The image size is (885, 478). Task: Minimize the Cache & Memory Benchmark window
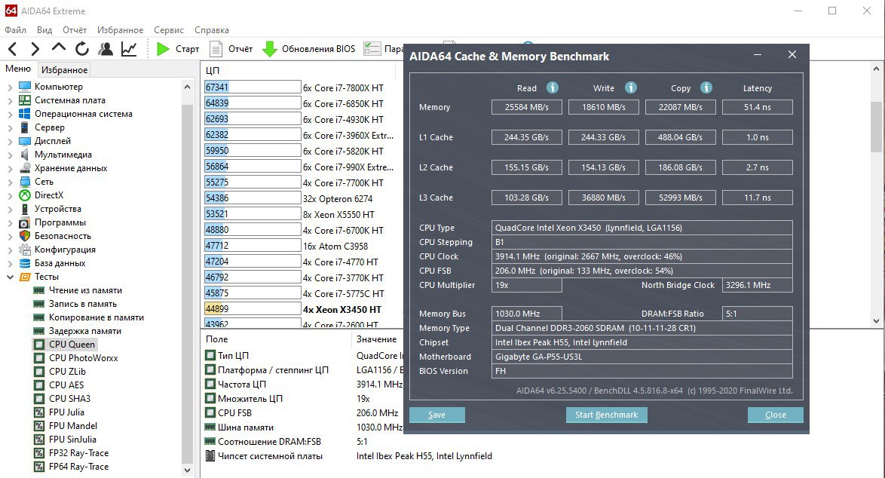point(757,55)
